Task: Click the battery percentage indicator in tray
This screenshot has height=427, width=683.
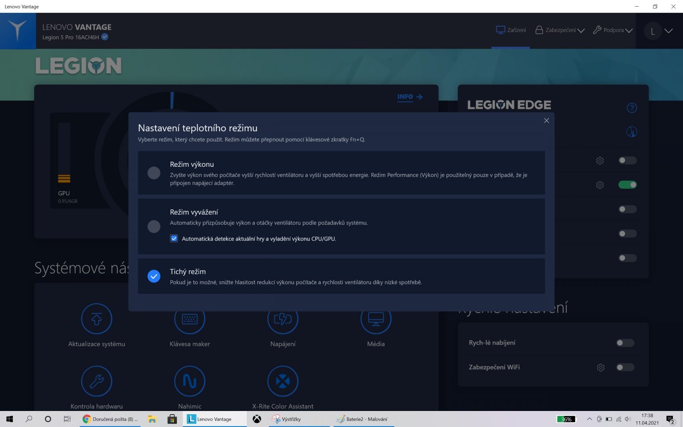Action: (x=566, y=419)
